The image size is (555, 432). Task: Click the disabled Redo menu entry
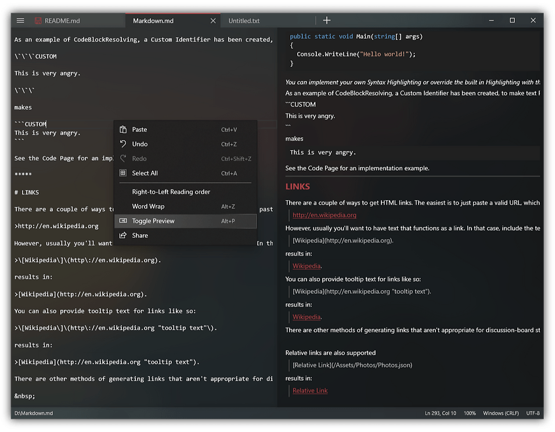[x=185, y=159]
